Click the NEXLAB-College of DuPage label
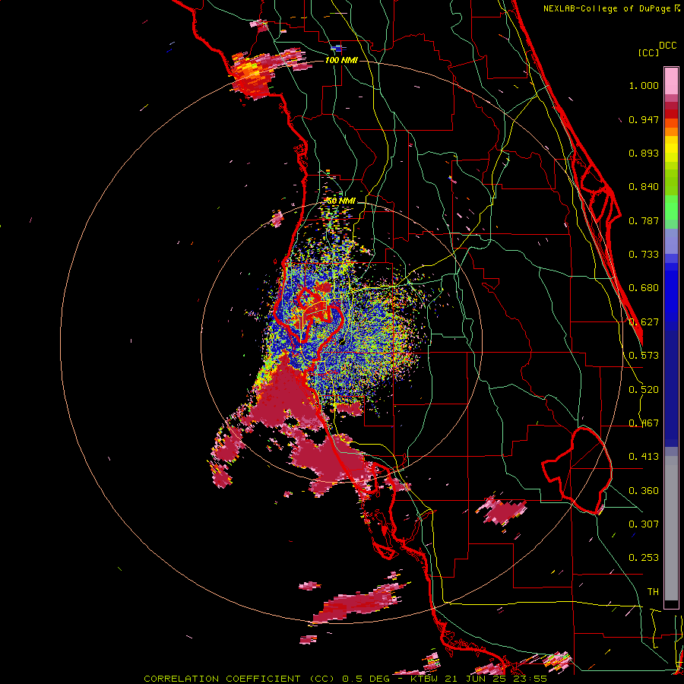 click(x=608, y=8)
